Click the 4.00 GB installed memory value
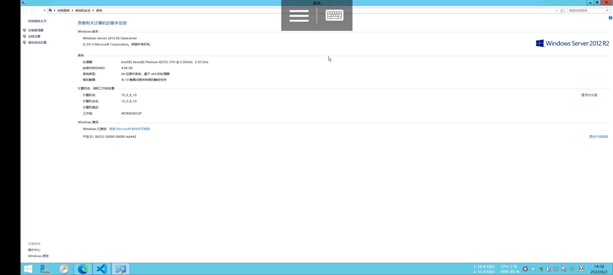The height and width of the screenshot is (275, 613). click(127, 68)
